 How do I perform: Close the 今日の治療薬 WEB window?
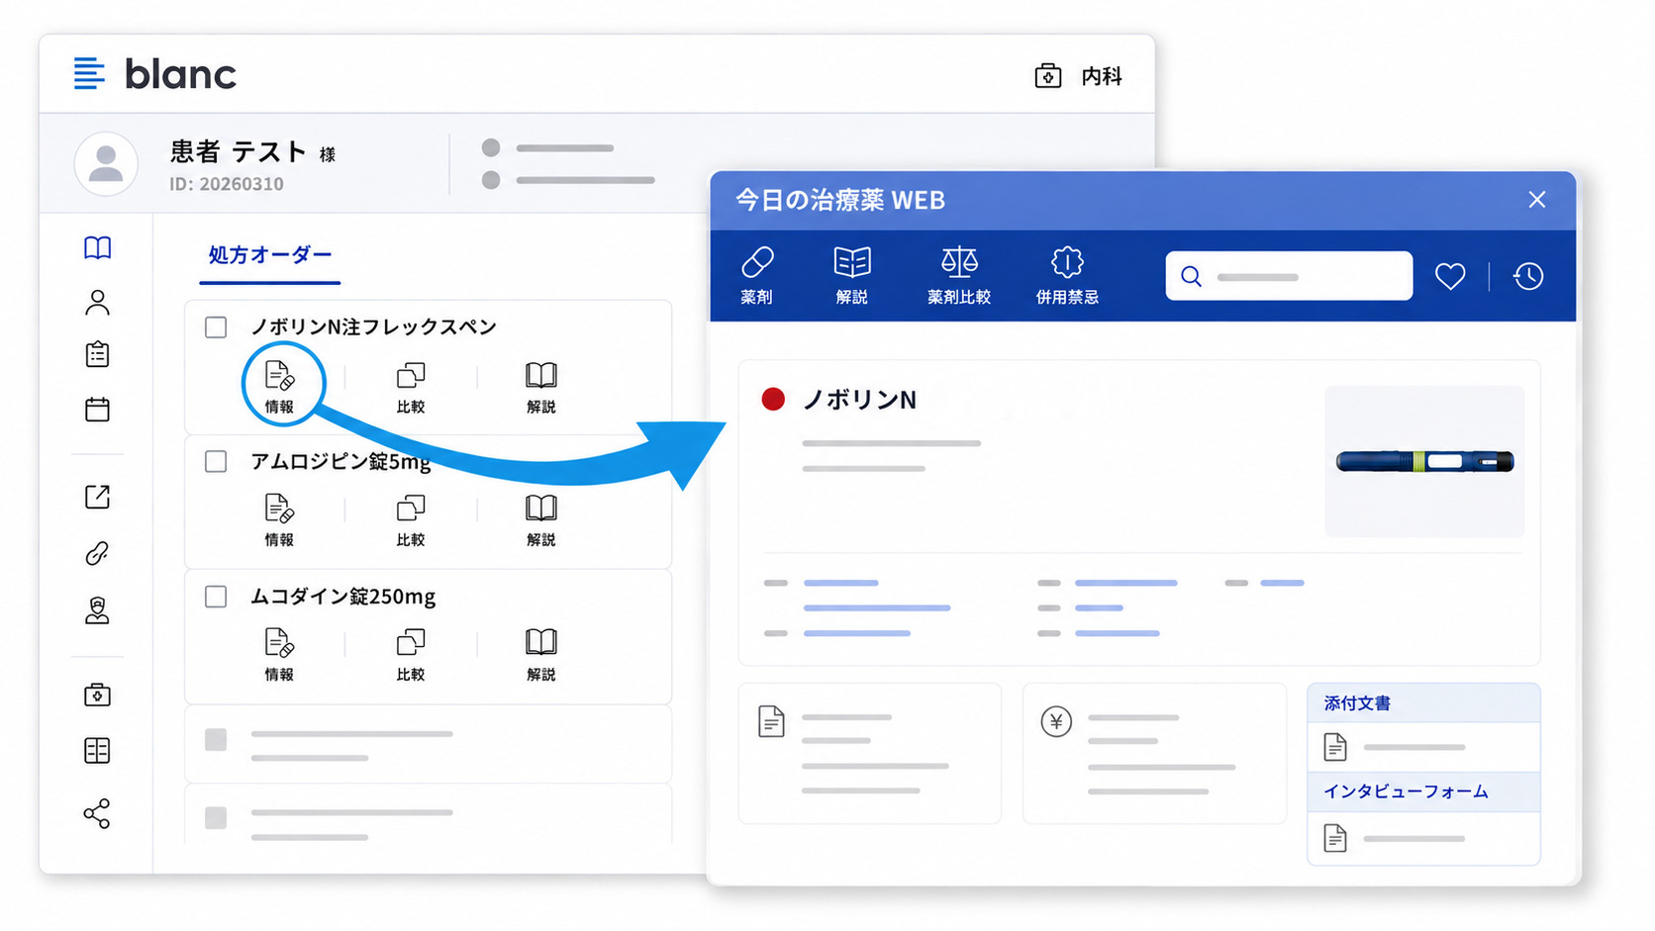(x=1536, y=200)
